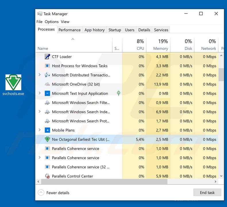The image size is (227, 207).
Task: Collapse to Fewer details view
Action: (x=53, y=193)
